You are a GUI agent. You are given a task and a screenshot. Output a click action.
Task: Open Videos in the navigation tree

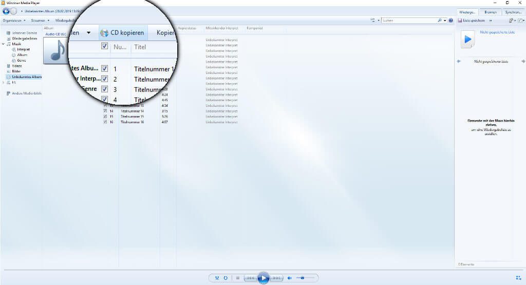coord(14,66)
